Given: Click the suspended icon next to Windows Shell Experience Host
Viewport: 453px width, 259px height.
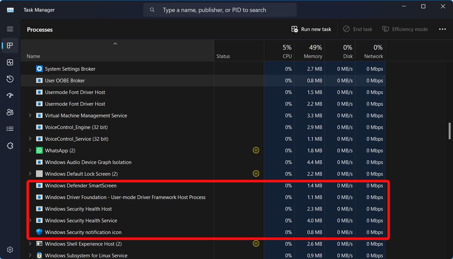Looking at the screenshot, I should point(256,243).
